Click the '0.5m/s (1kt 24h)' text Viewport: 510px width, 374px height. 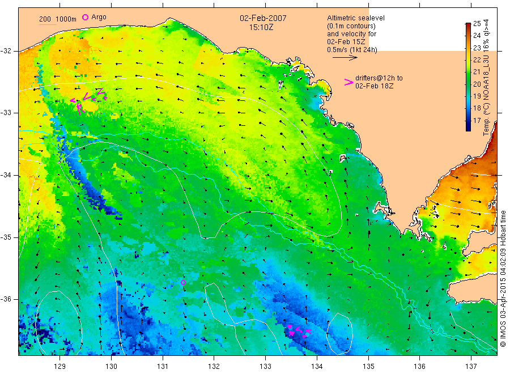(352, 50)
